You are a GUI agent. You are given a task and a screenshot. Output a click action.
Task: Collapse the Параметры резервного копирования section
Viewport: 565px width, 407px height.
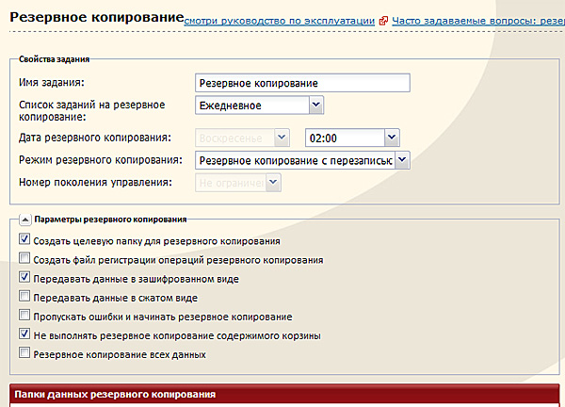point(24,219)
